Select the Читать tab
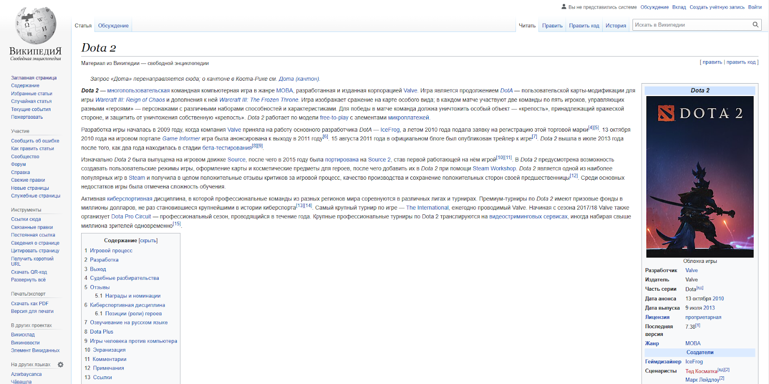 point(527,25)
